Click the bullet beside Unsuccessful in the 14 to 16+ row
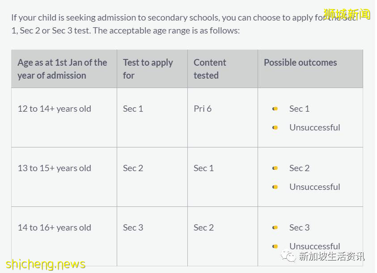Screen dimensions: 377x273 (275, 246)
